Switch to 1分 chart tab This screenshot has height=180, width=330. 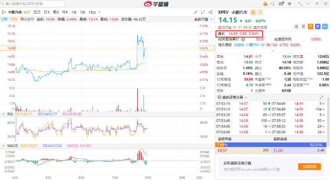point(74,12)
